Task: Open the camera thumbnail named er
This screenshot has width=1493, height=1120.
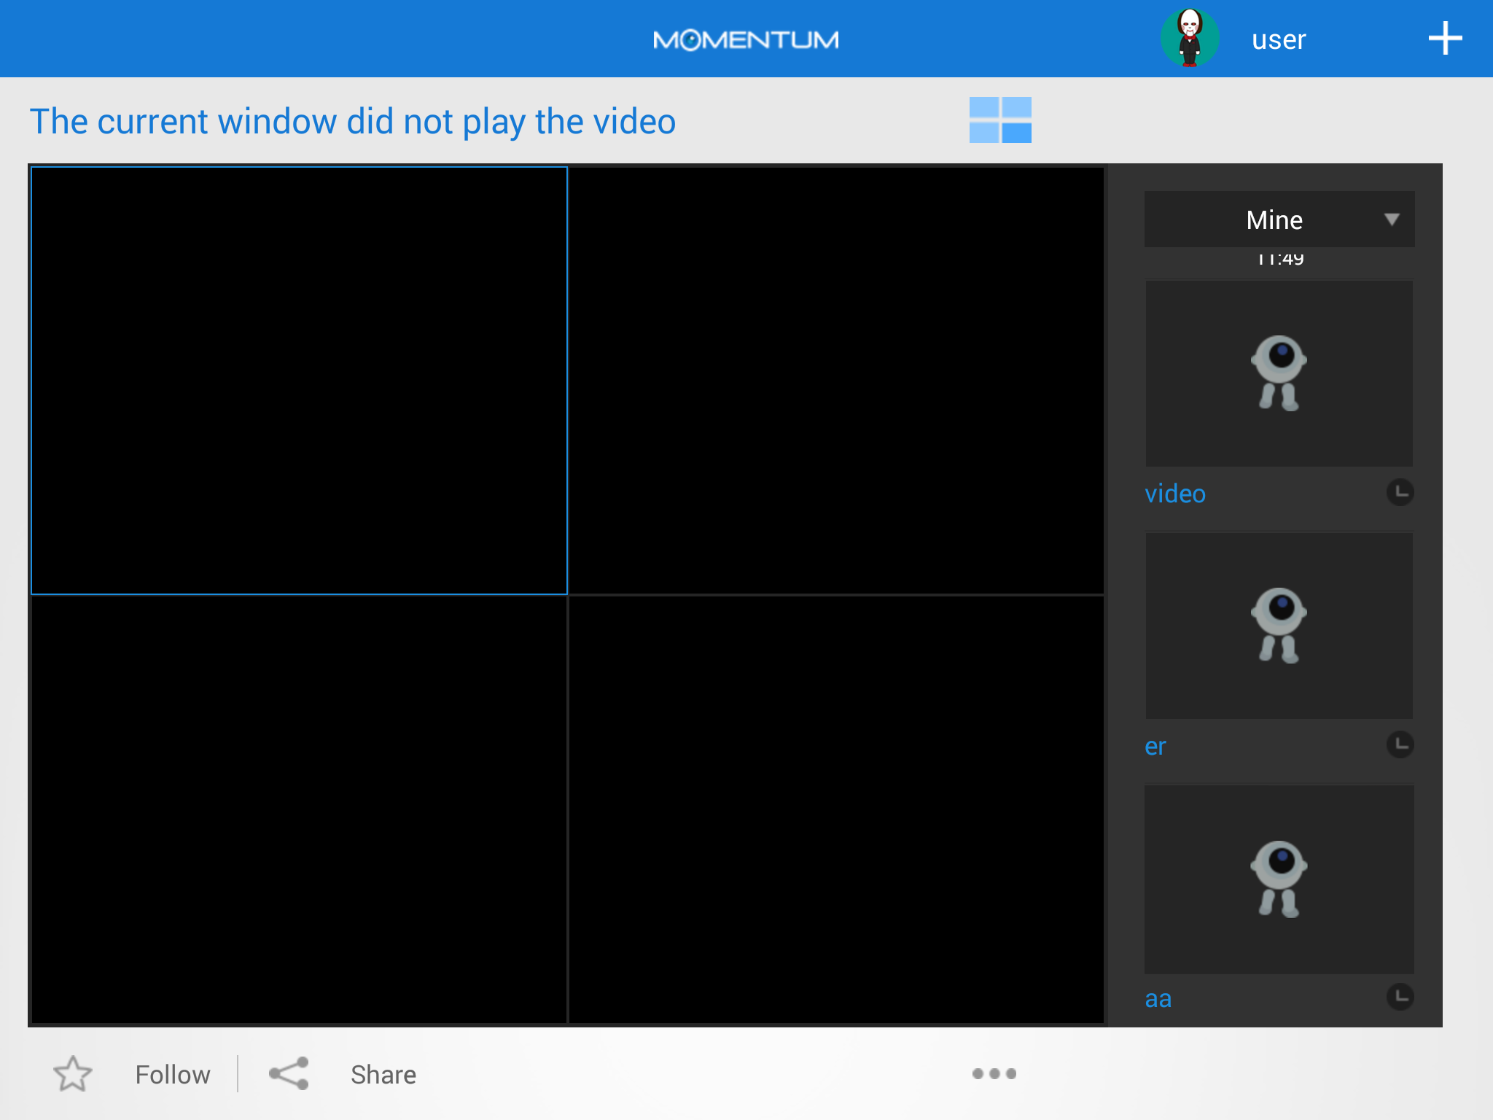Action: pyautogui.click(x=1279, y=626)
